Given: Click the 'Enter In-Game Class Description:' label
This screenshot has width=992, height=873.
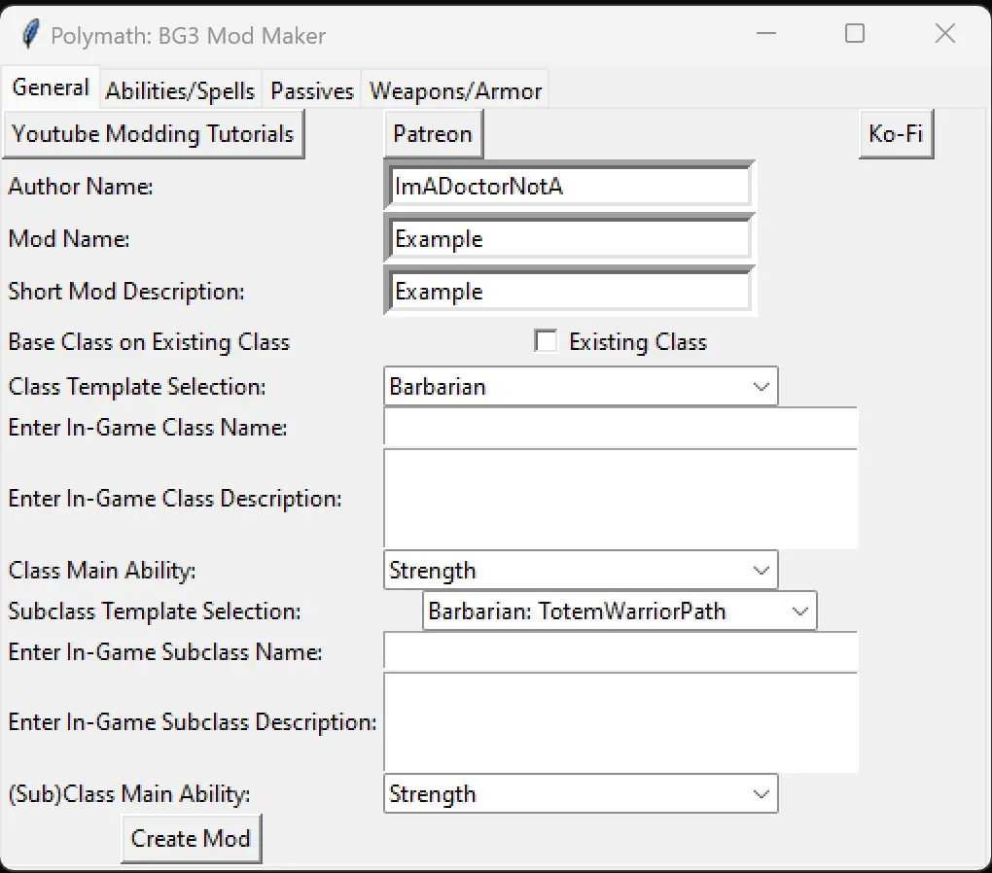Looking at the screenshot, I should (x=175, y=499).
